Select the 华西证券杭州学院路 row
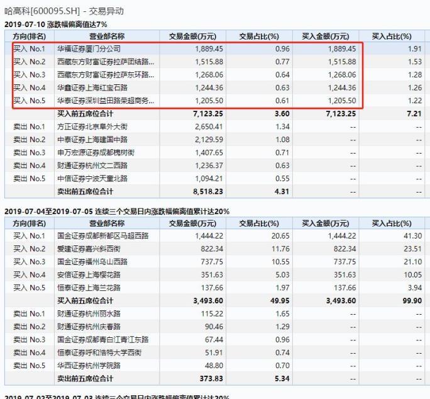Screen dimensions: 430x399 [x=89, y=366]
